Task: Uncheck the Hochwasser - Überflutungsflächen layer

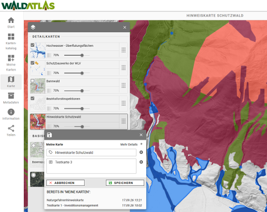Action: click(32, 45)
